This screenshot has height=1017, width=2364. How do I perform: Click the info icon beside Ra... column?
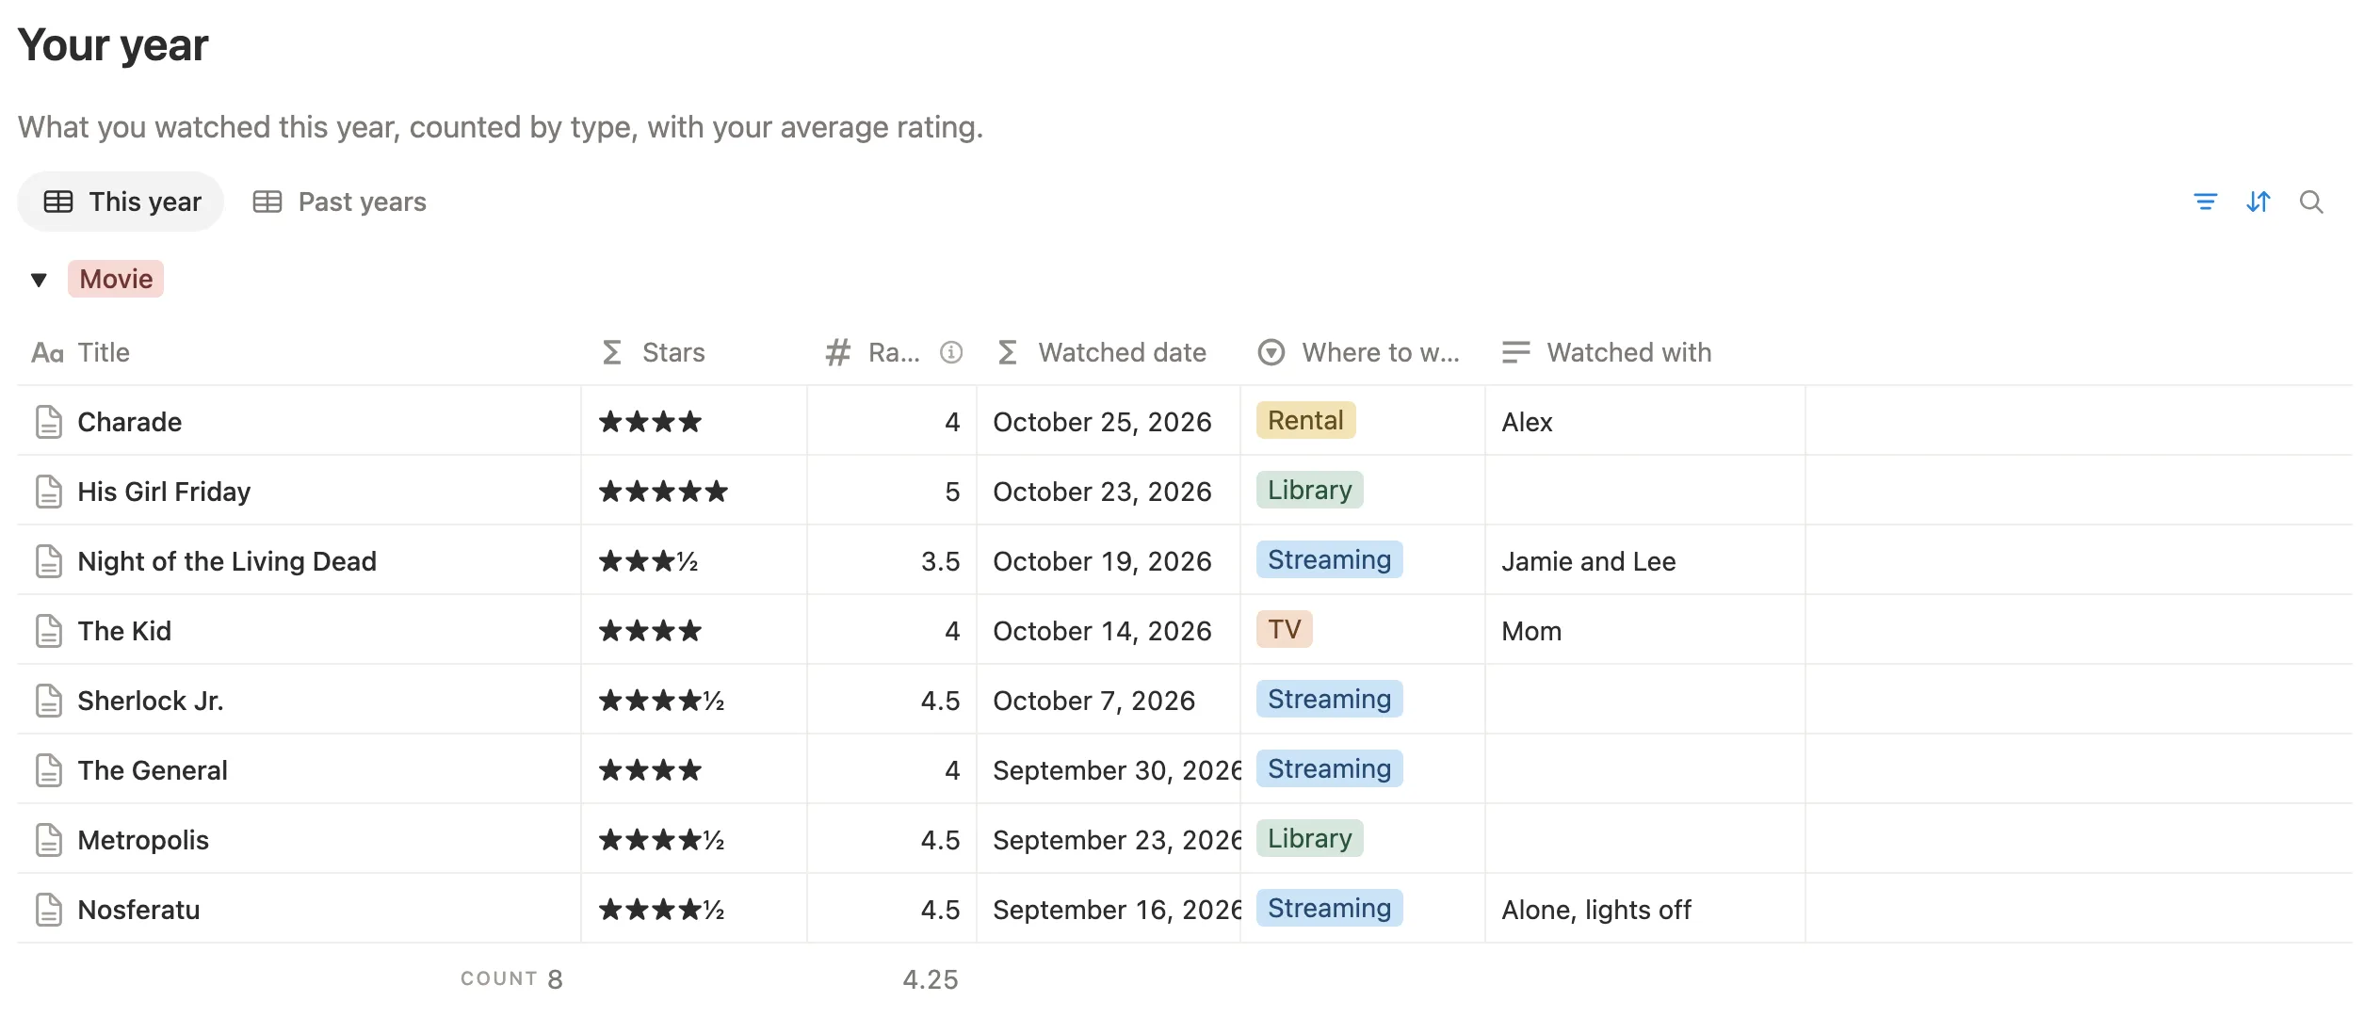tap(951, 352)
